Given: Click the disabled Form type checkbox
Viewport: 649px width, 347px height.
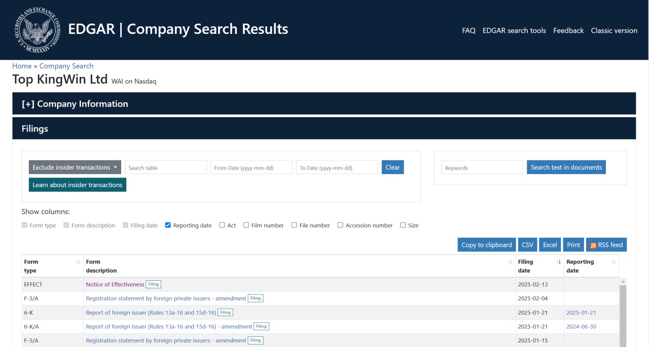Looking at the screenshot, I should [x=24, y=225].
